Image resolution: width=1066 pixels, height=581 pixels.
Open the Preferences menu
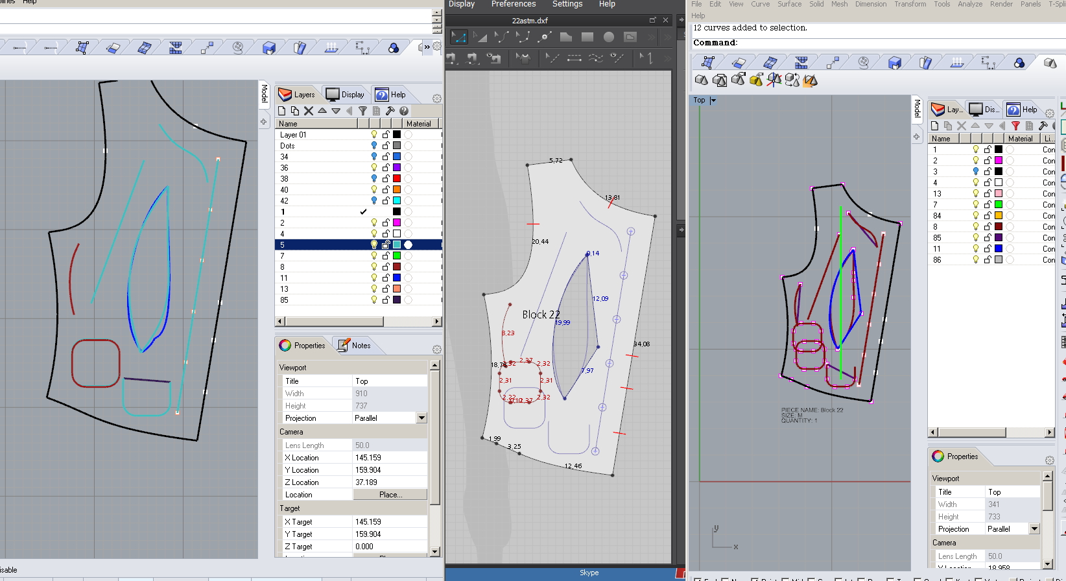[x=513, y=5]
